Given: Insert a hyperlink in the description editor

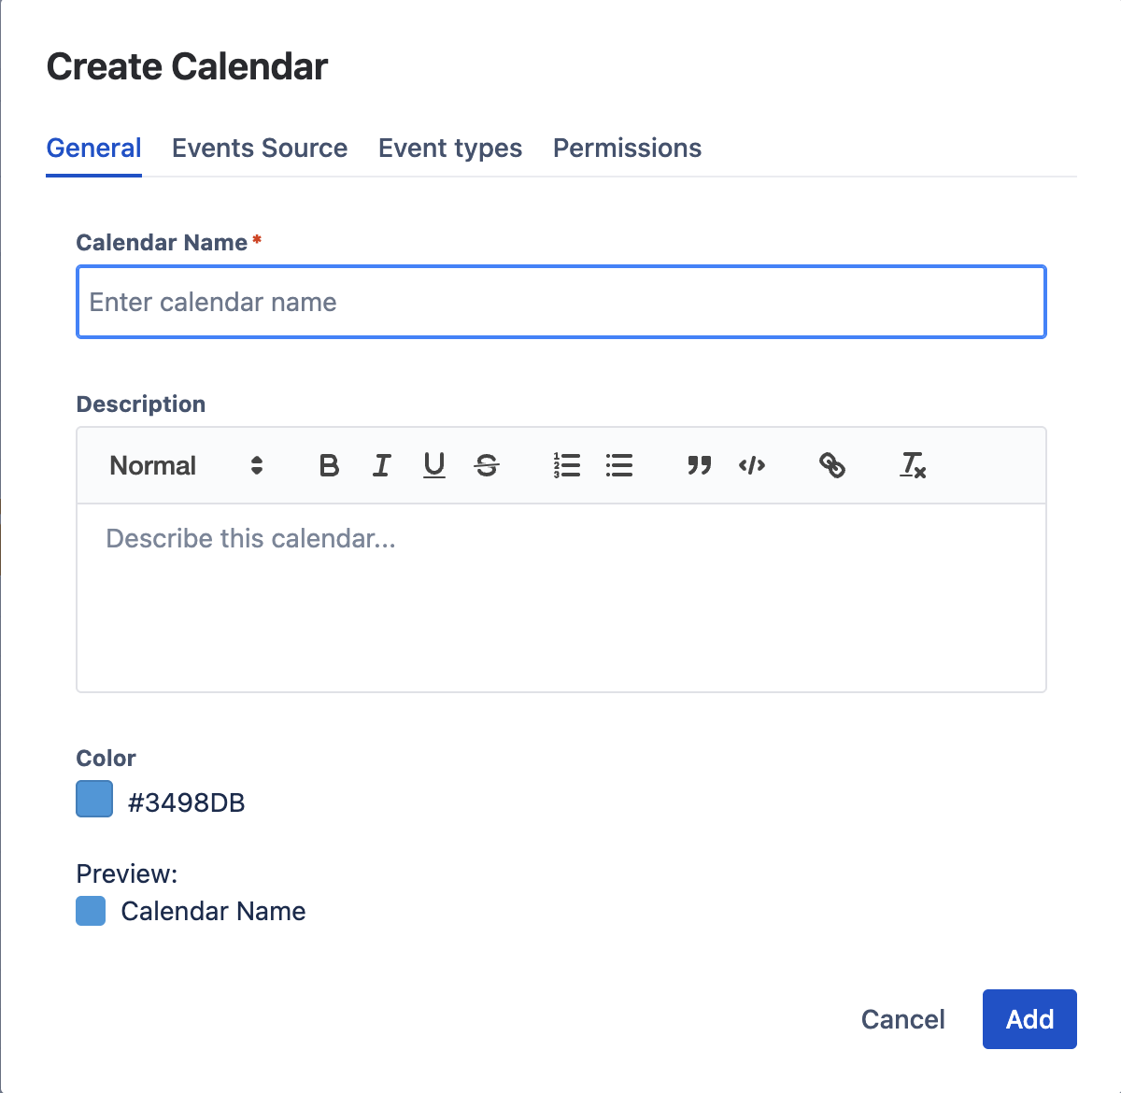Looking at the screenshot, I should point(832,465).
